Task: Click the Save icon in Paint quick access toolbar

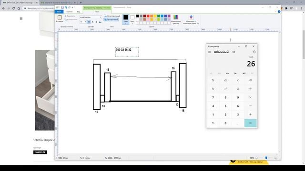Action: pos(62,8)
